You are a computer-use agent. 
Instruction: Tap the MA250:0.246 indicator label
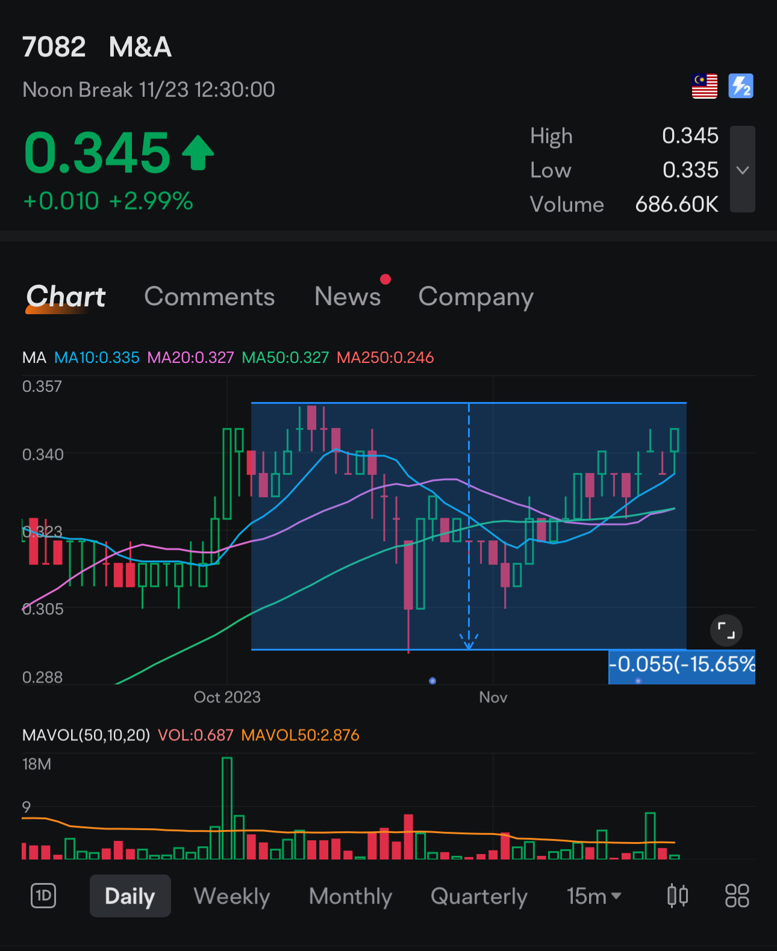pos(385,358)
